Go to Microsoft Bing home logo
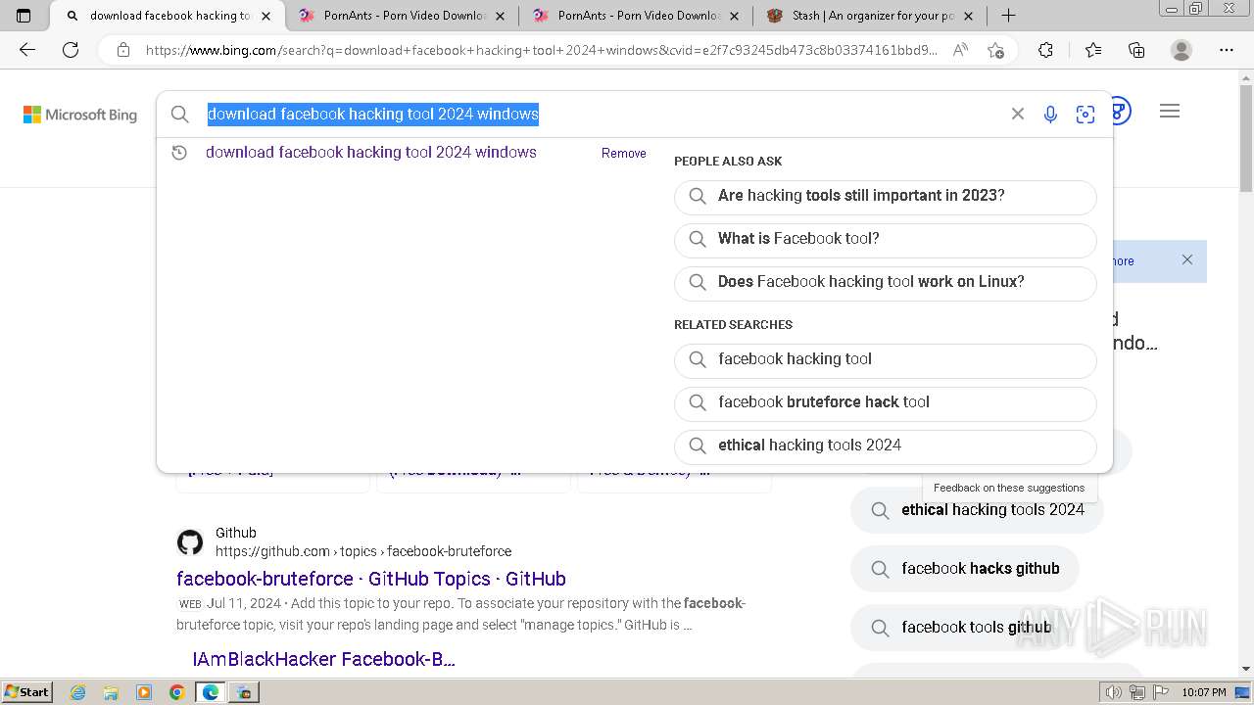1254x705 pixels. (x=80, y=115)
